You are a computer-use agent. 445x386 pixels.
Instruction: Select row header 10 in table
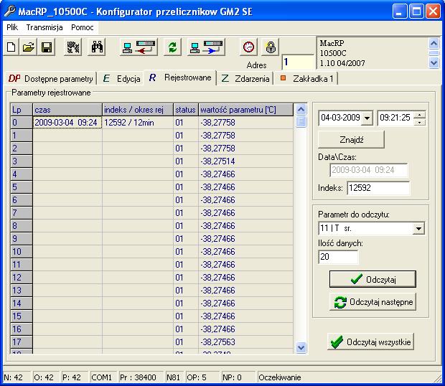(x=22, y=252)
